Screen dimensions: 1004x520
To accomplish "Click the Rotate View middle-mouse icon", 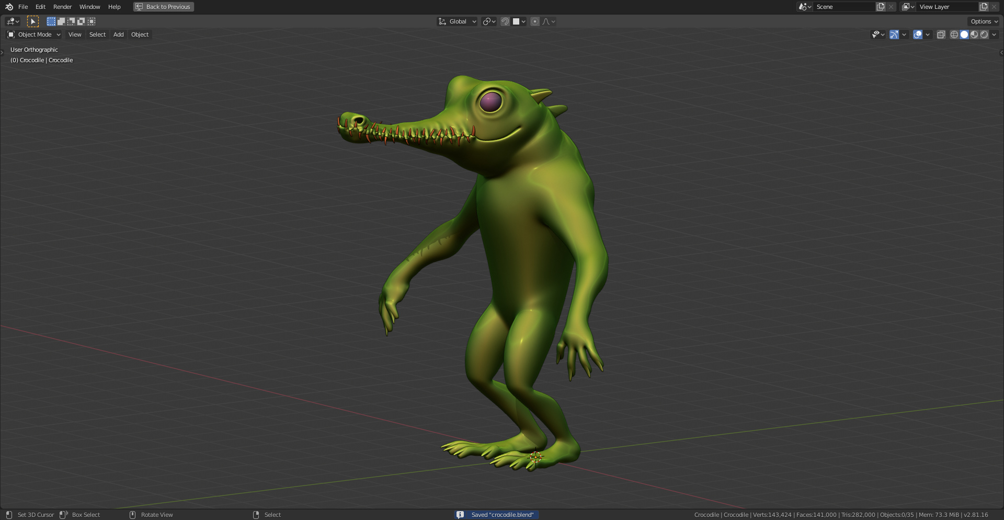I will (132, 515).
